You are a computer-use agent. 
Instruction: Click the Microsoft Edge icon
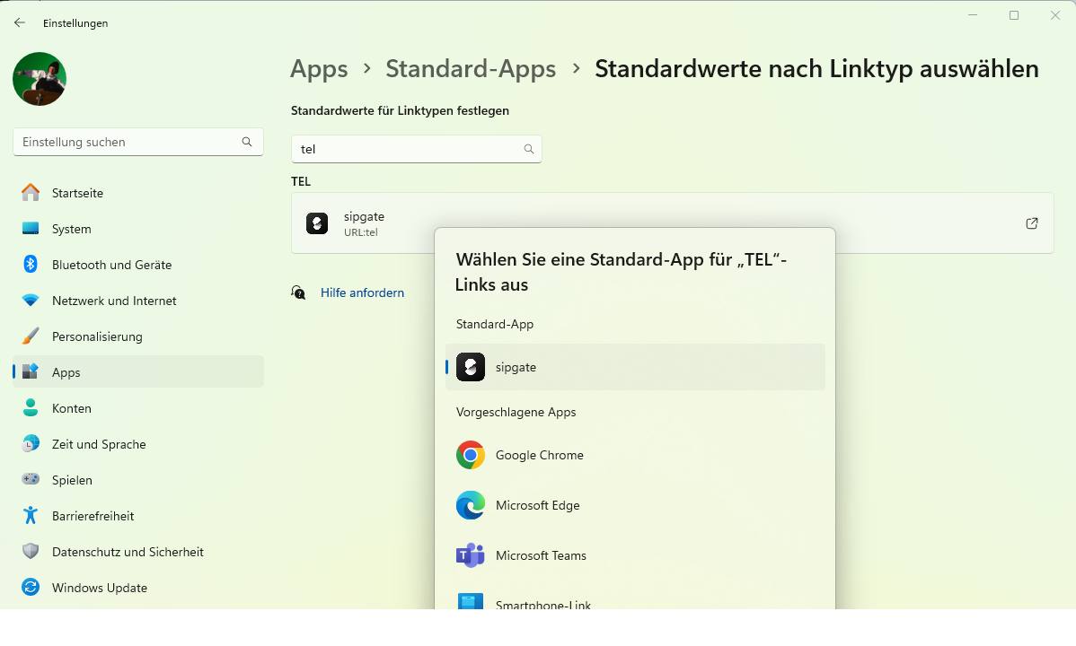[471, 505]
